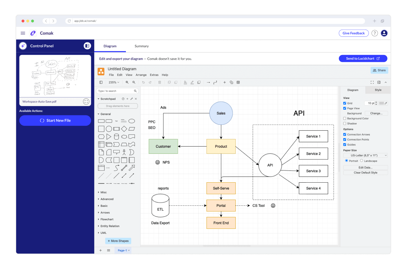
Task: Open the 235% zoom level dropdown
Action: [114, 82]
